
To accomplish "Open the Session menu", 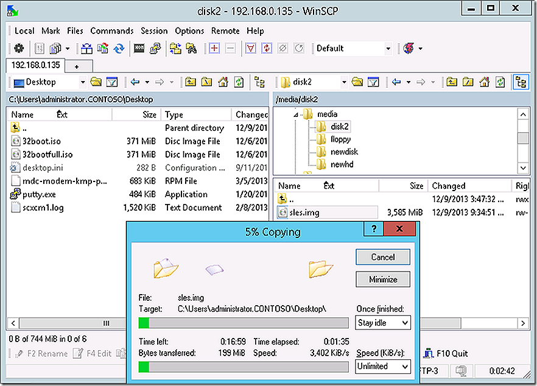I will click(154, 31).
